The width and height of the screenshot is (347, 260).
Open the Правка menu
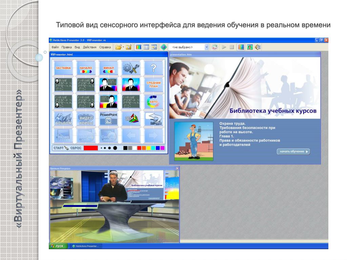tap(67, 47)
